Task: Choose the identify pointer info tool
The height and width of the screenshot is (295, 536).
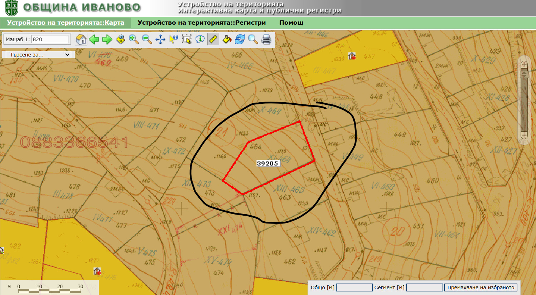Action: click(x=174, y=39)
